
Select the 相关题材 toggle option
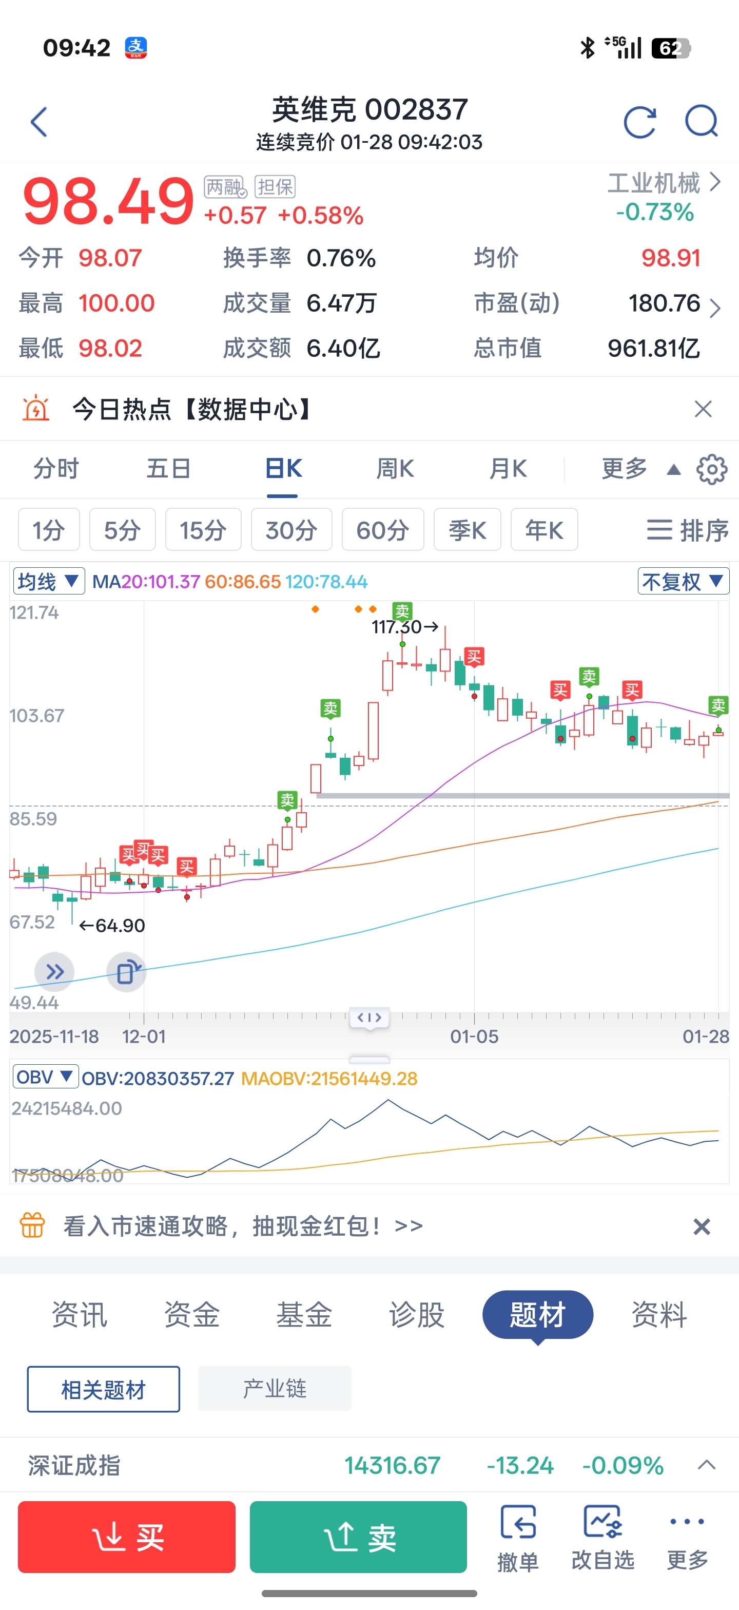pyautogui.click(x=104, y=1389)
